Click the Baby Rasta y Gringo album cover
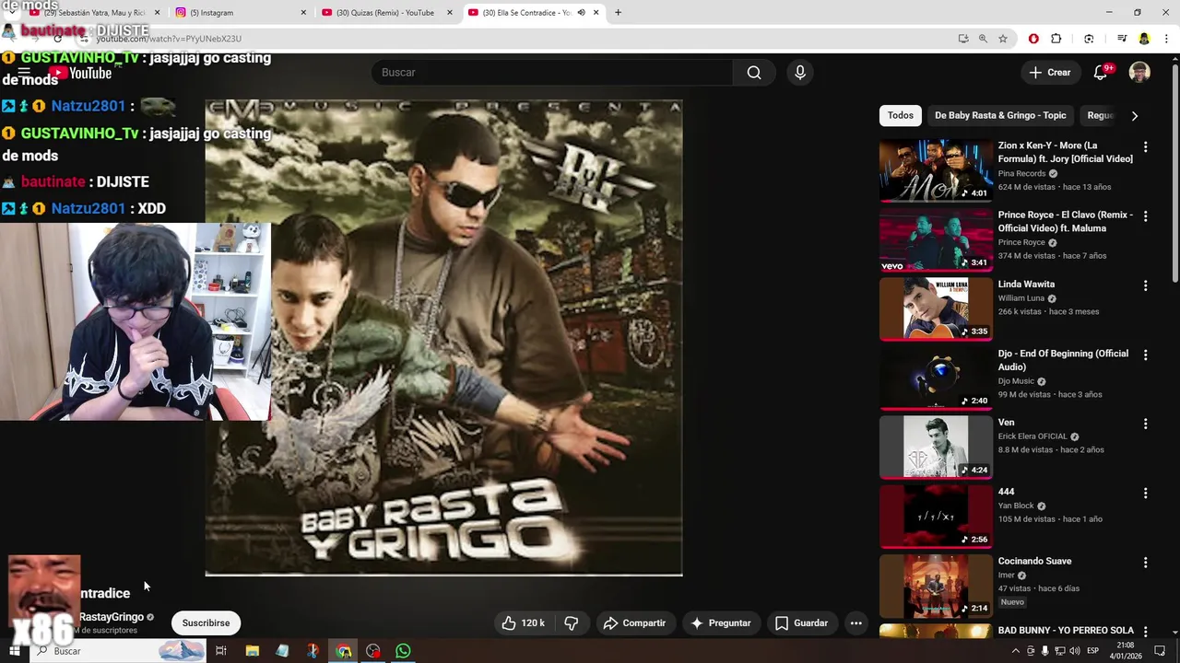 click(443, 338)
